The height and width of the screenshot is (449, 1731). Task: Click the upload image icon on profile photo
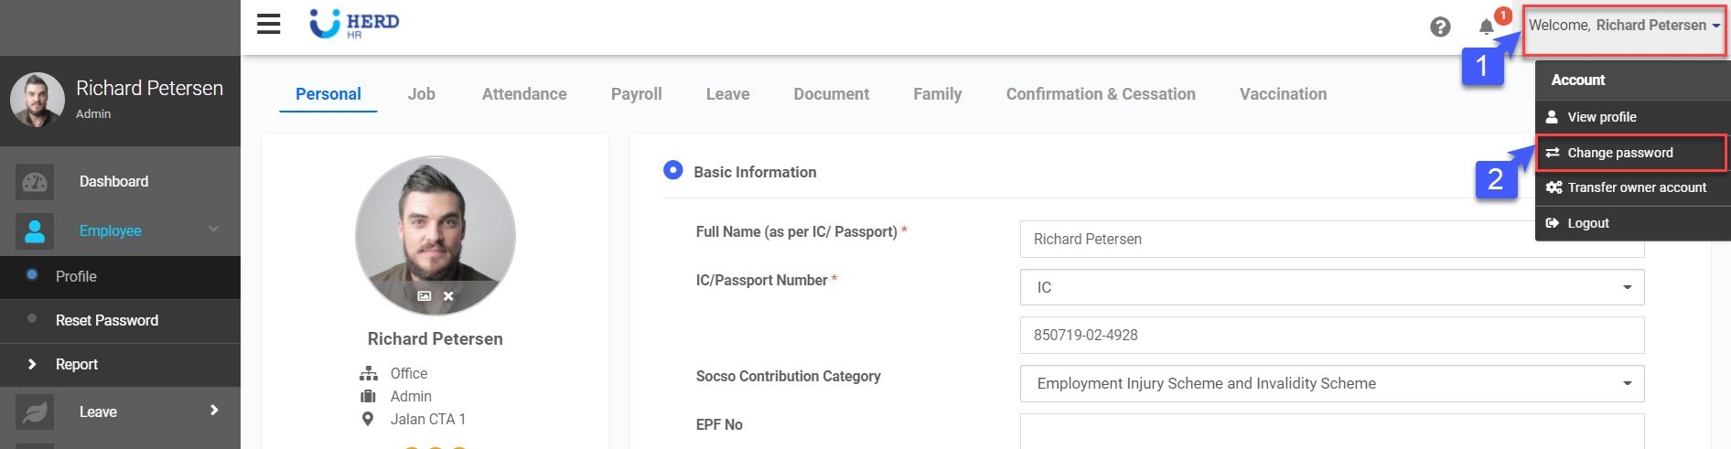click(424, 296)
